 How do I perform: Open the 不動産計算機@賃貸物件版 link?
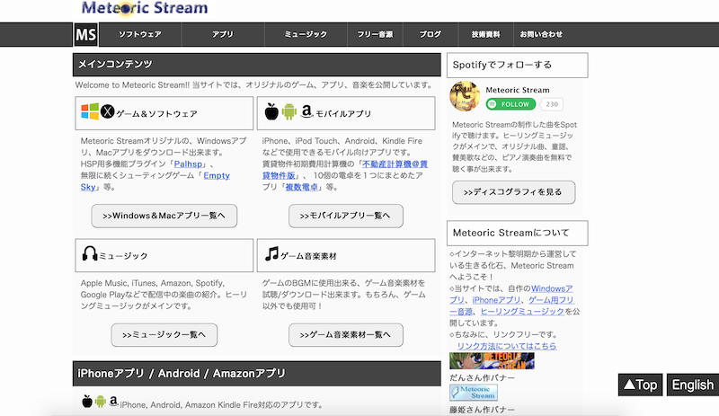(x=395, y=164)
